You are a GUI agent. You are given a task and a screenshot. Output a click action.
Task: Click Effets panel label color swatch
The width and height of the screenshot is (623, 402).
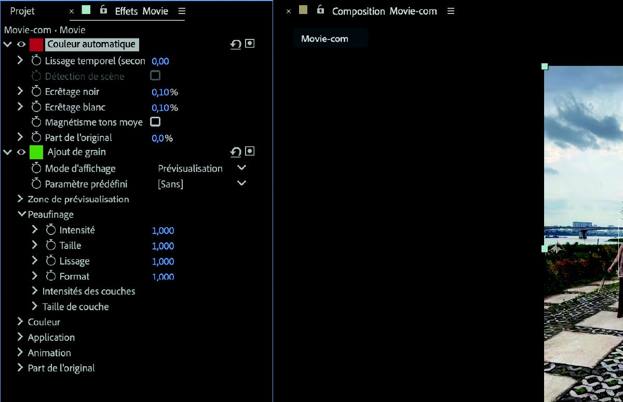(x=86, y=10)
